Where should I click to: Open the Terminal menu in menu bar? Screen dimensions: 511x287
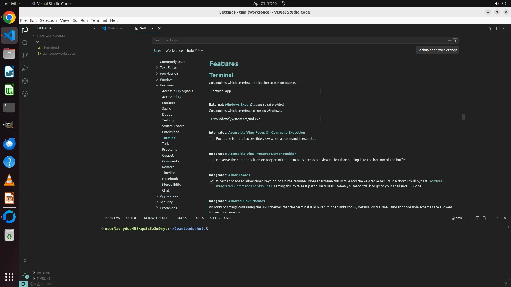pyautogui.click(x=99, y=20)
